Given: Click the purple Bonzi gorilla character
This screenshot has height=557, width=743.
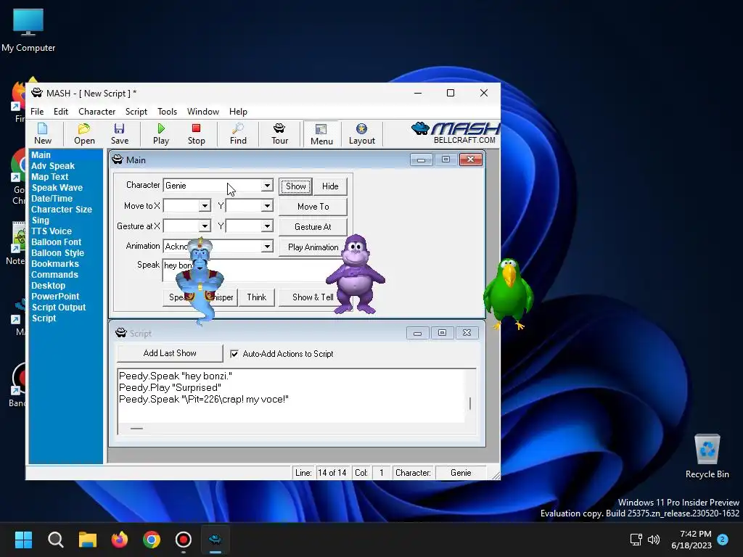Looking at the screenshot, I should click(x=356, y=273).
